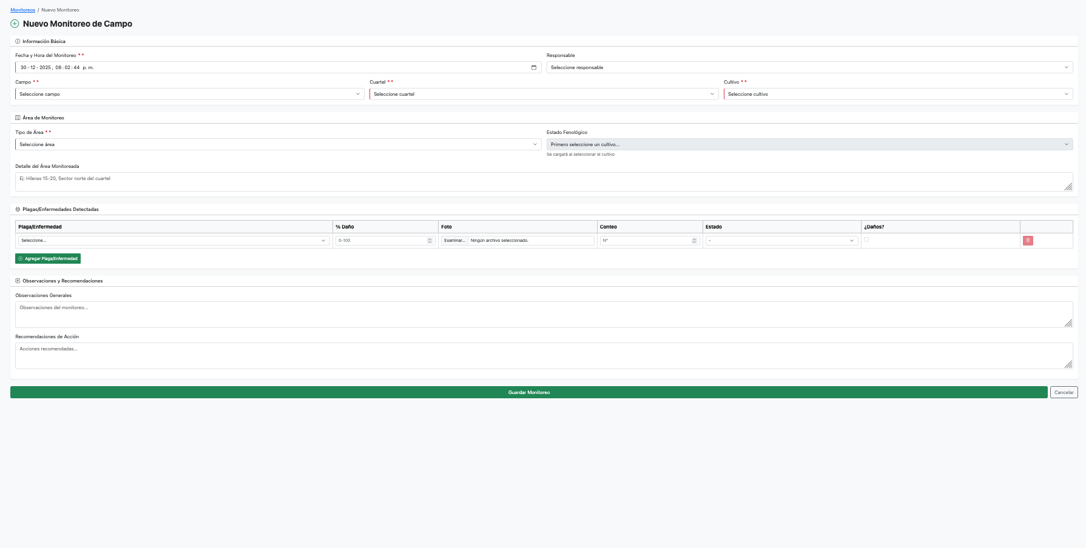The height and width of the screenshot is (548, 1086).
Task: Click the Conteo field stepper arrows
Action: [695, 241]
